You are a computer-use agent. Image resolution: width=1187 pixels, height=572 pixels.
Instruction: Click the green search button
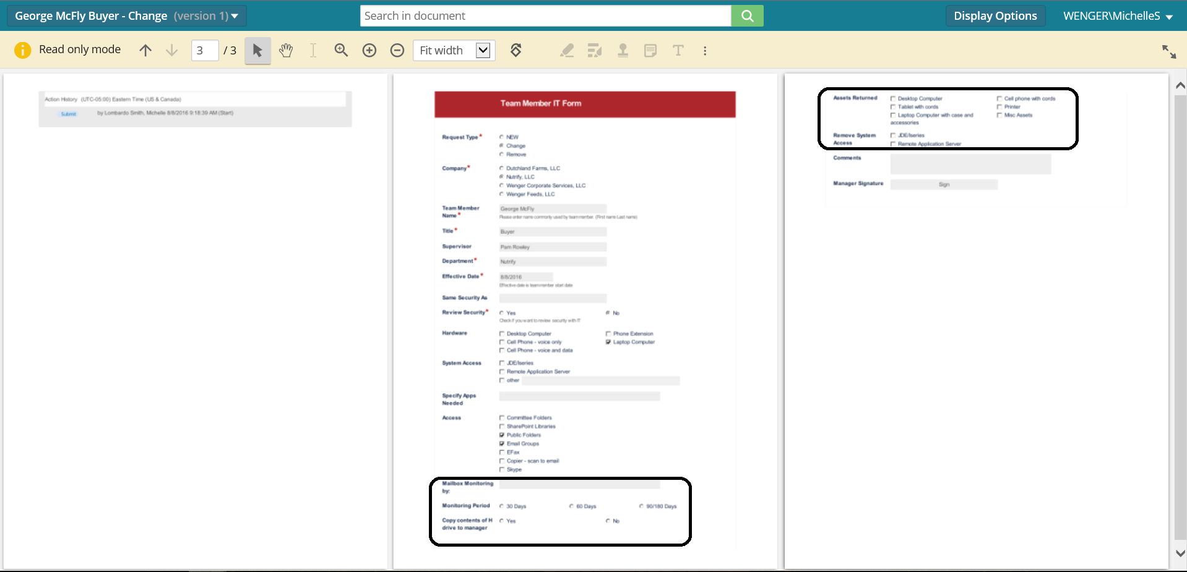point(747,16)
